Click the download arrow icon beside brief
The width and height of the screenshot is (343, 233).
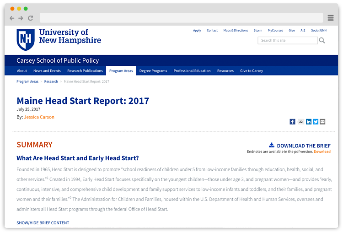(x=272, y=145)
